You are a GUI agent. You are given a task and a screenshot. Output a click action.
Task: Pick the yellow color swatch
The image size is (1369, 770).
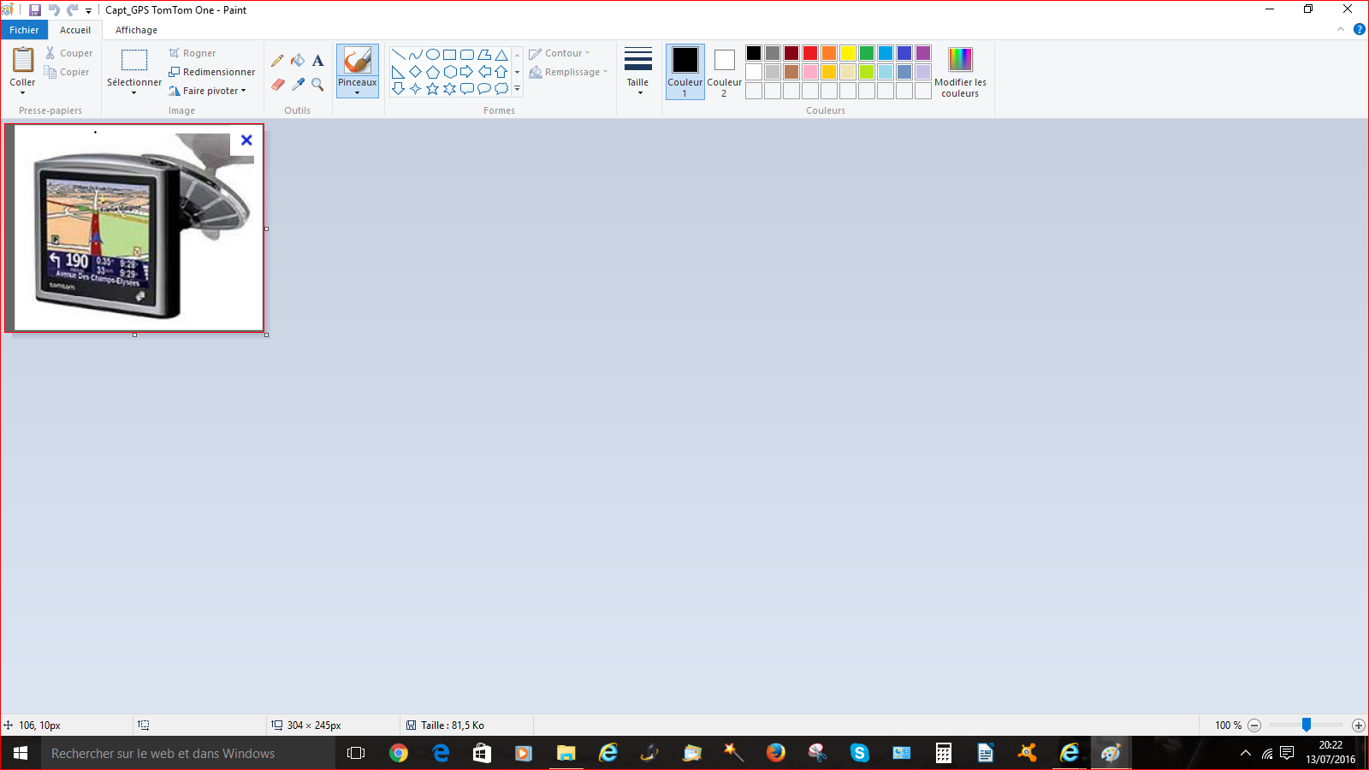click(848, 53)
